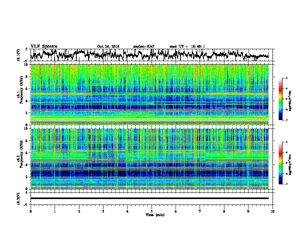This screenshot has height=237, width=307.
Task: Click the ch.3 flat black voltage trace
Action: pos(150,198)
